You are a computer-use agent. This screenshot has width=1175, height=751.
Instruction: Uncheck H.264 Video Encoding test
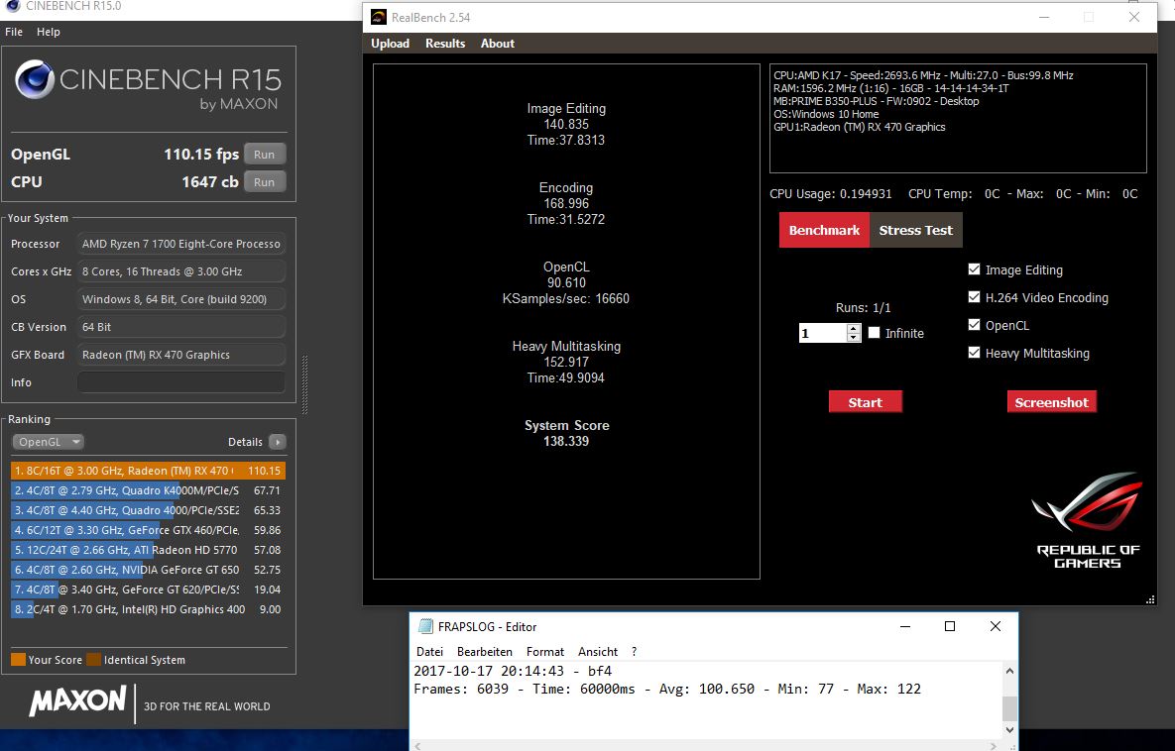click(974, 297)
